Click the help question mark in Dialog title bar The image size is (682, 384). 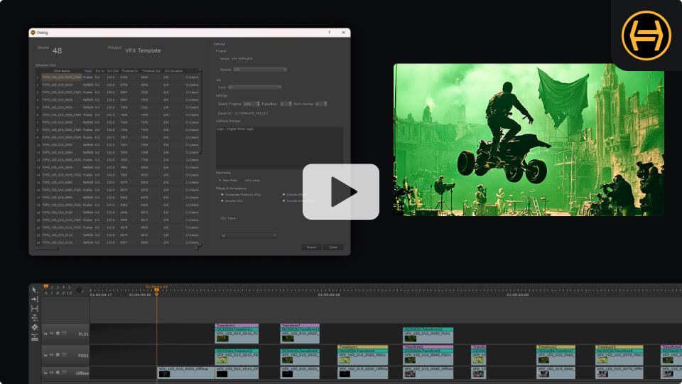[329, 33]
